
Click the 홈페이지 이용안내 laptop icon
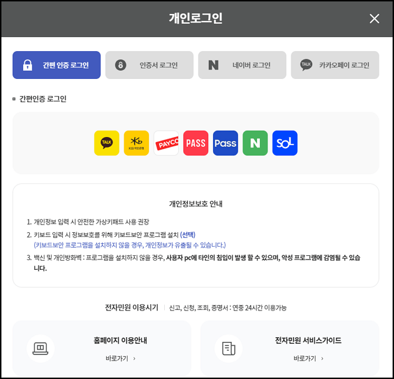(x=41, y=348)
